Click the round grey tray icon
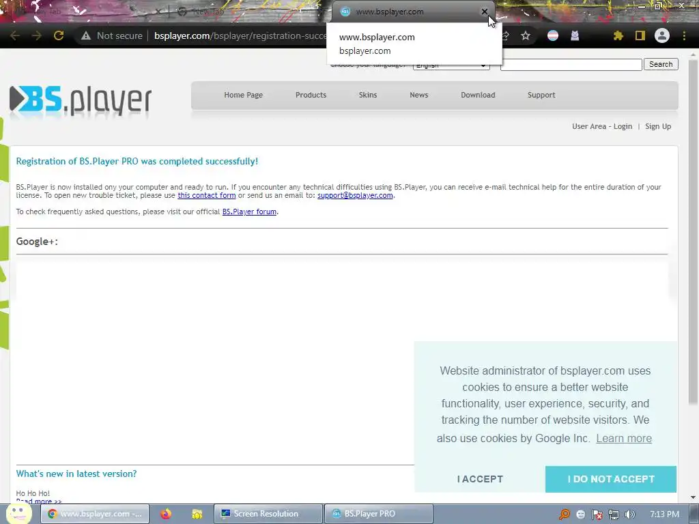Viewport: 699px width, 524px height. coord(580,514)
